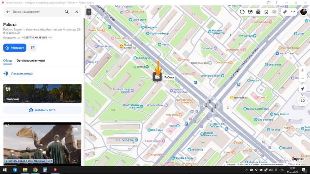Toggle the photos layer camera icon
Viewport: 310px width, 174px height.
coord(258,12)
